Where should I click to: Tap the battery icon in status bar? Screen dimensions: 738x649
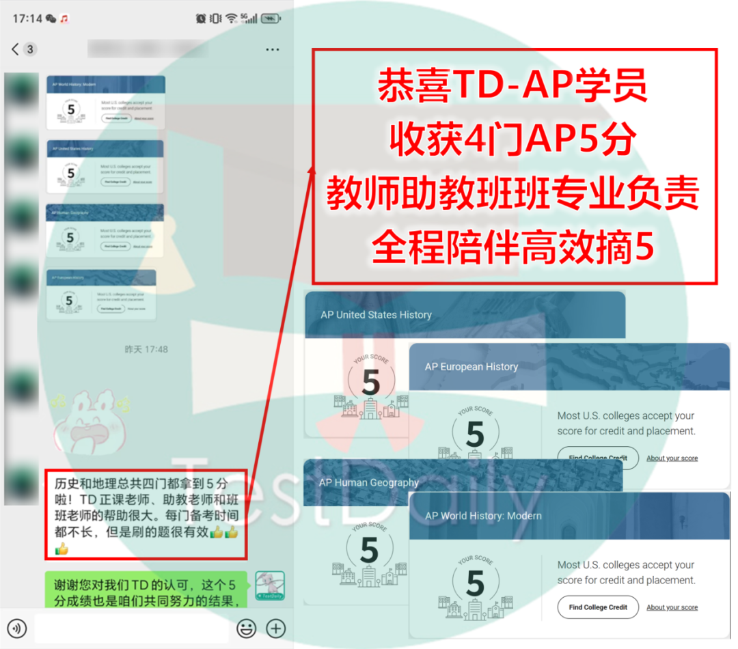(x=271, y=18)
